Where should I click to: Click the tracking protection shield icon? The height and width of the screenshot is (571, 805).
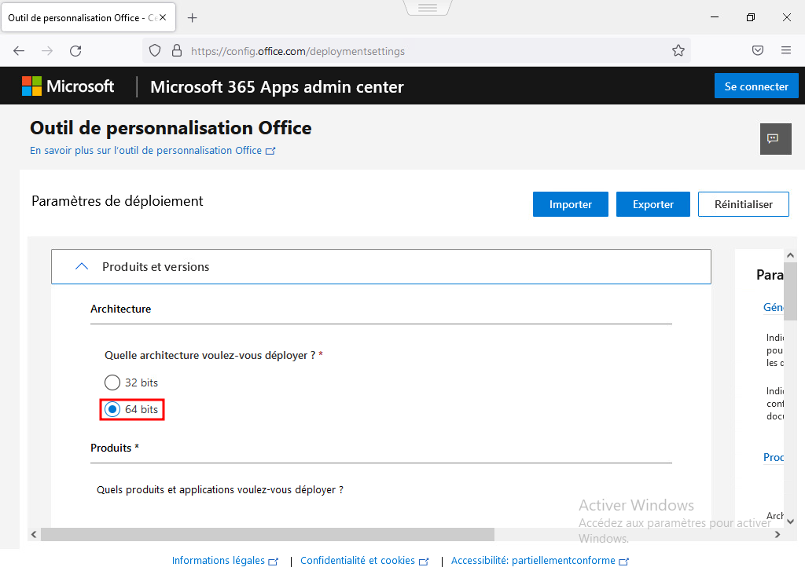point(156,50)
